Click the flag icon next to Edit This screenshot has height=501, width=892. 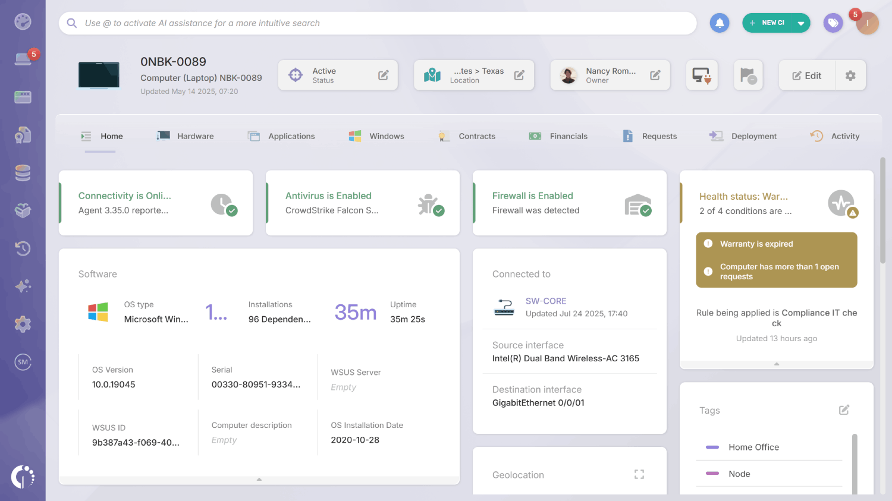[x=747, y=75]
